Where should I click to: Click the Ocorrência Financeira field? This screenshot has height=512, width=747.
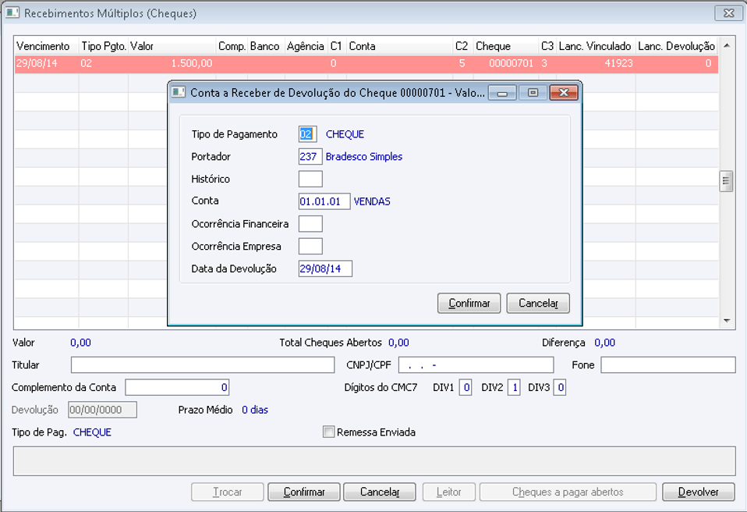coord(310,223)
